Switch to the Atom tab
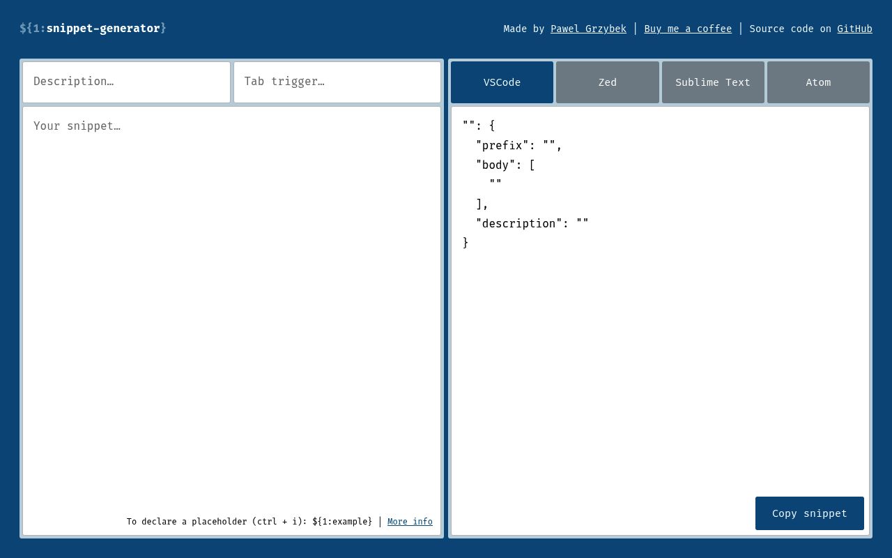This screenshot has width=892, height=558. pyautogui.click(x=818, y=82)
